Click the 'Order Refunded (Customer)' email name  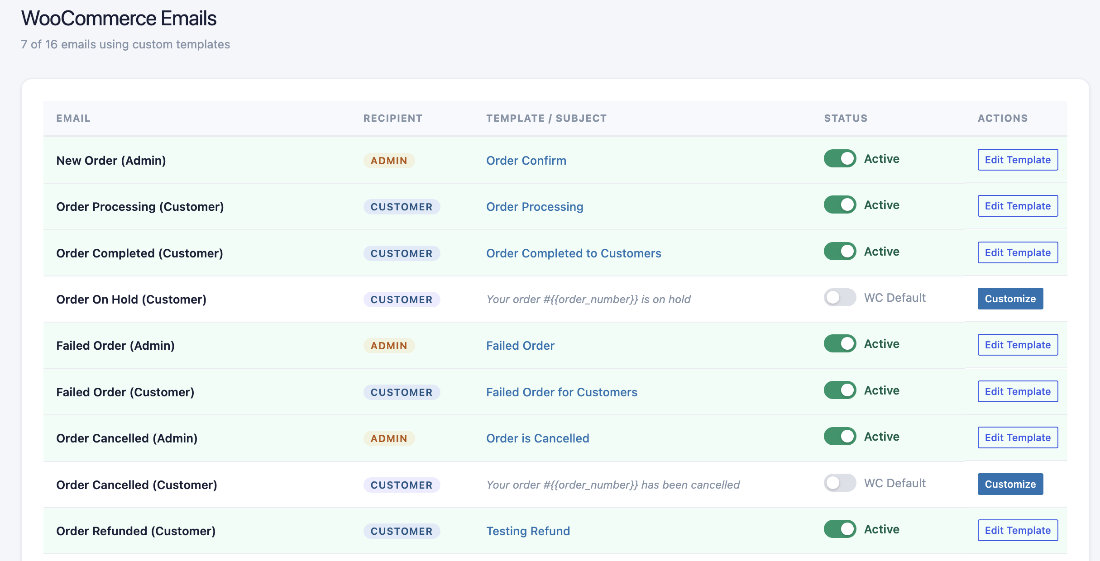pyautogui.click(x=136, y=531)
